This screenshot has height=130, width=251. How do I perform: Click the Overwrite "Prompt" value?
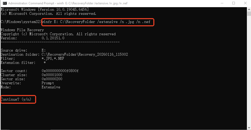(48, 83)
